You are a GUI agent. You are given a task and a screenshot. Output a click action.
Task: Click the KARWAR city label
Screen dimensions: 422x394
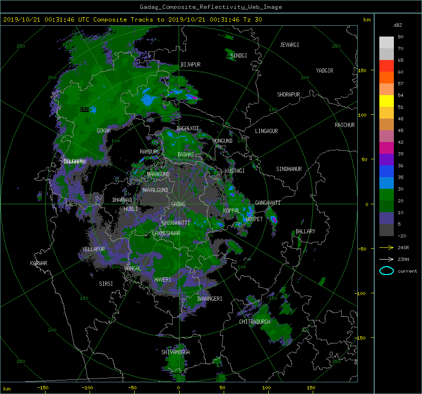(38, 263)
